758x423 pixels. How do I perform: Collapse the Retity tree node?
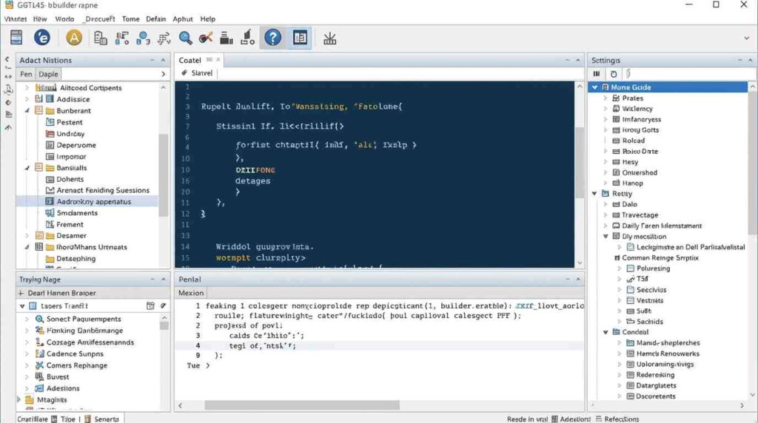tap(594, 194)
